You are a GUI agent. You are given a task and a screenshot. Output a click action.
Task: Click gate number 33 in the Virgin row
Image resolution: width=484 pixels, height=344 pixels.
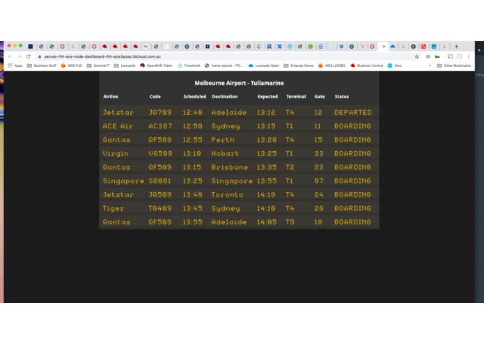pyautogui.click(x=318, y=153)
